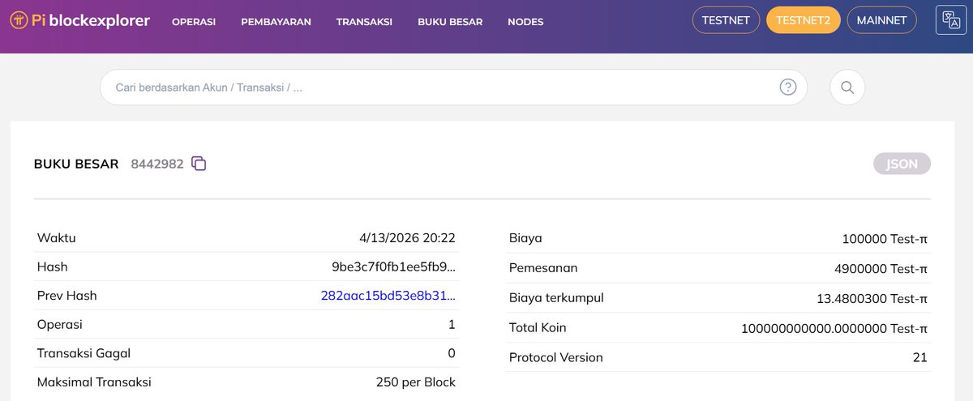Screen dimensions: 973x401
Task: Click the search help question mark icon
Action: (788, 87)
